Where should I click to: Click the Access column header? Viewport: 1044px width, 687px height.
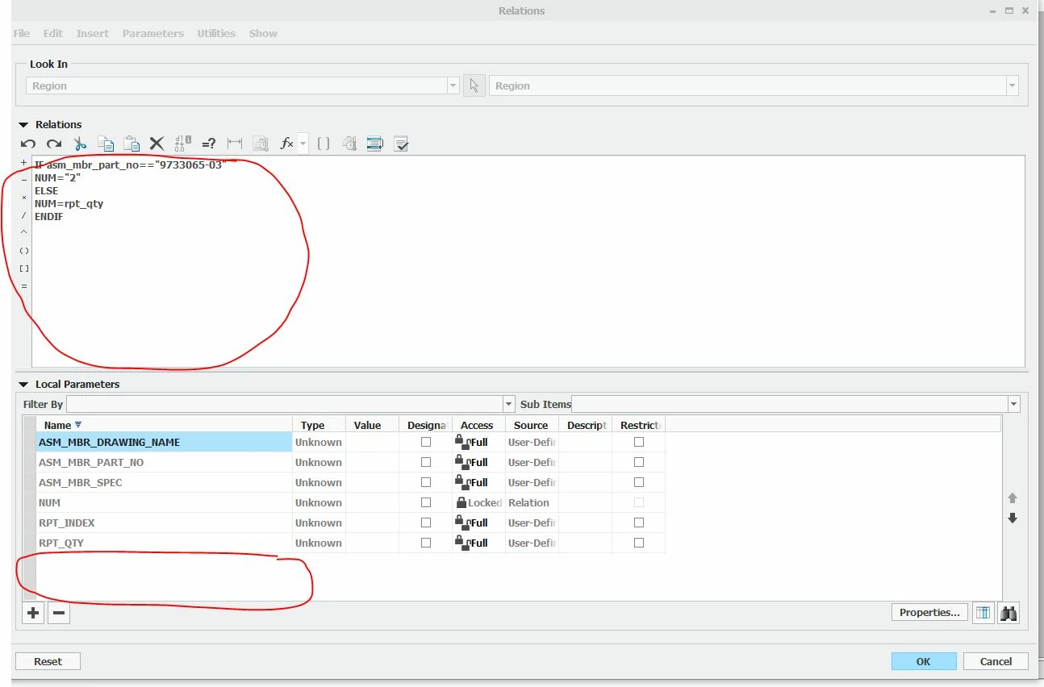[x=478, y=425]
